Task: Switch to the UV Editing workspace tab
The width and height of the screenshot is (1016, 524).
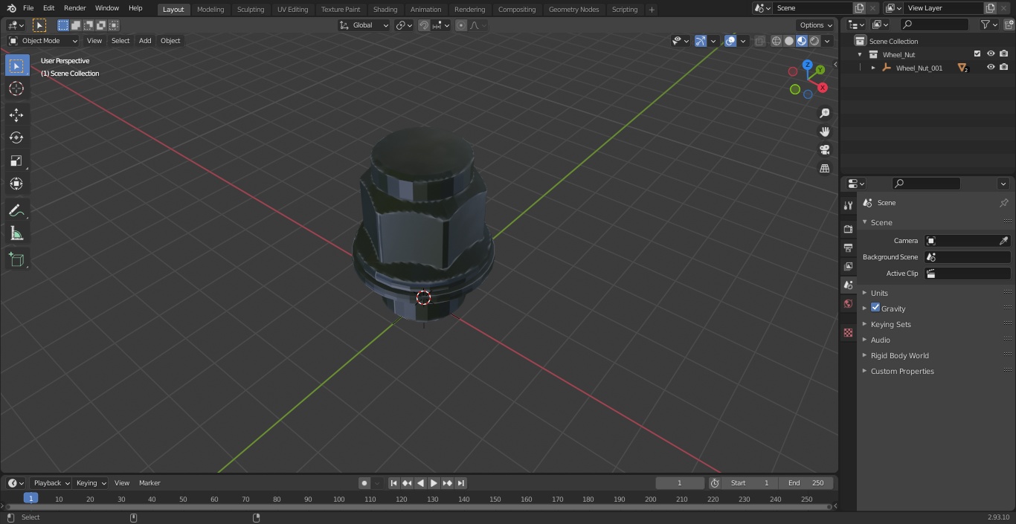Action: pos(292,9)
